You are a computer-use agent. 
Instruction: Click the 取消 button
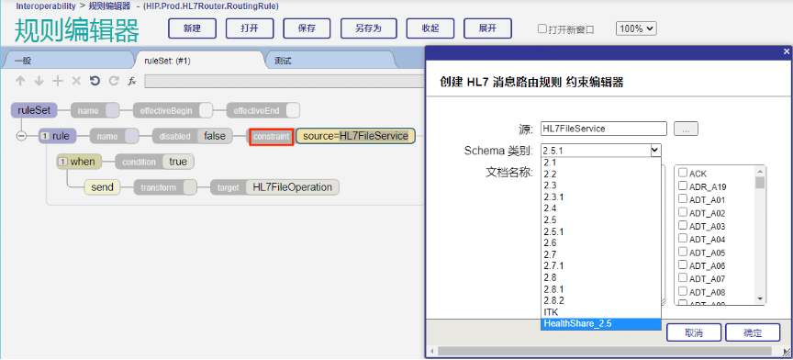693,332
